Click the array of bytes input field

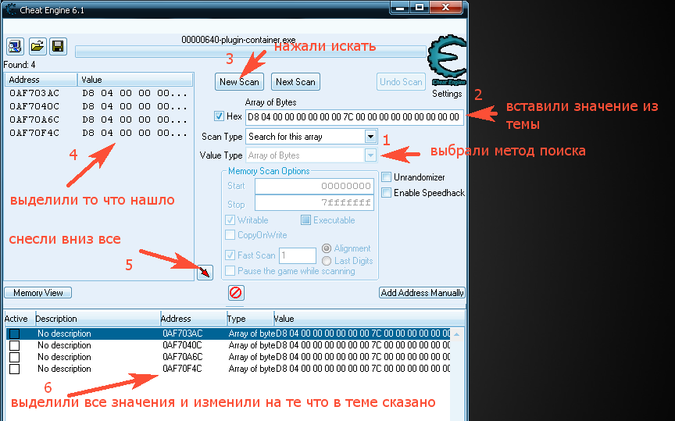tap(354, 117)
